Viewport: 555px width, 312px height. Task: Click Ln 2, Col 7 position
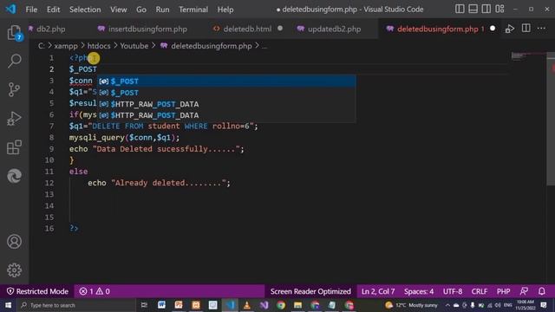click(378, 291)
